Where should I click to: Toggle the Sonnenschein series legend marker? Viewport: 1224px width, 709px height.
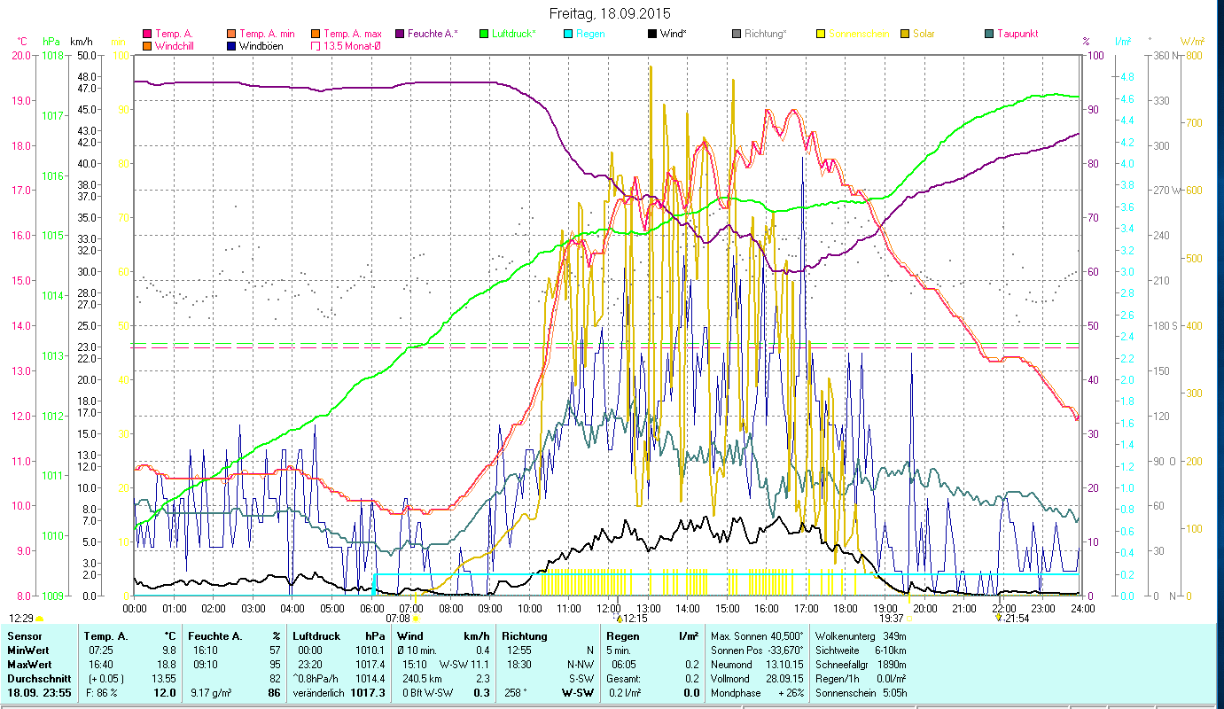click(821, 35)
